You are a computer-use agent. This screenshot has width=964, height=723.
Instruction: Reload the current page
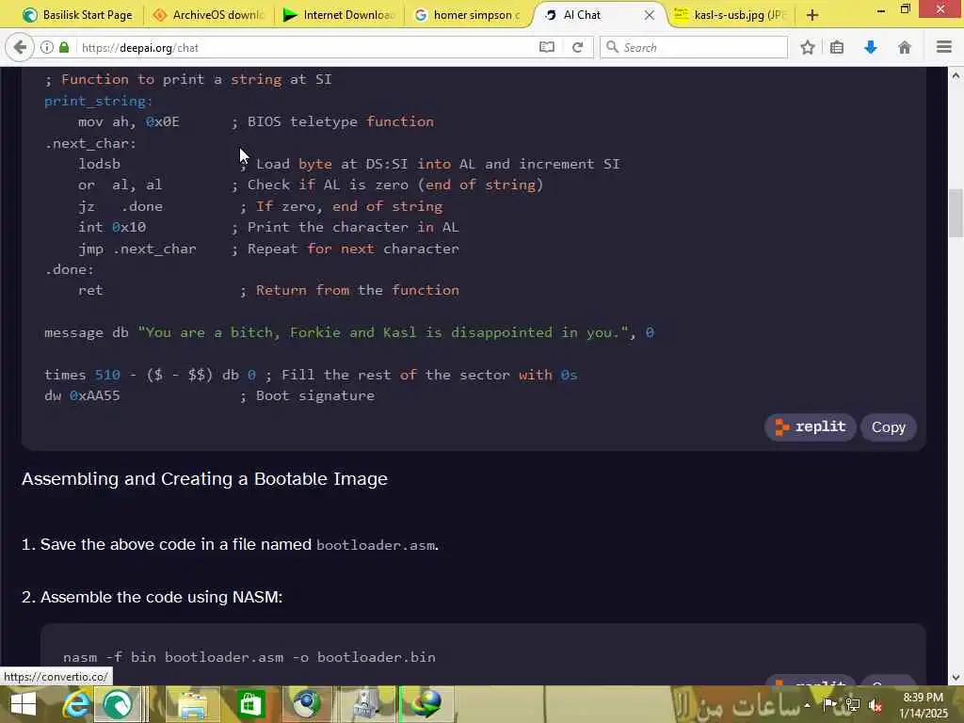(577, 47)
